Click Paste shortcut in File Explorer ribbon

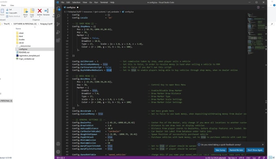coord(13,16)
